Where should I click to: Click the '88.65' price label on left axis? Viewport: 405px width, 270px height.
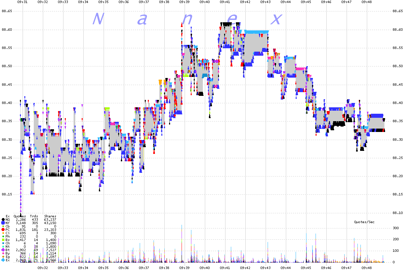7,11
